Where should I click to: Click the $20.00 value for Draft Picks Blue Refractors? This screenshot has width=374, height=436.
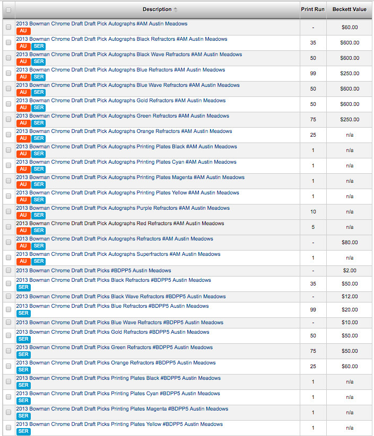pos(350,310)
